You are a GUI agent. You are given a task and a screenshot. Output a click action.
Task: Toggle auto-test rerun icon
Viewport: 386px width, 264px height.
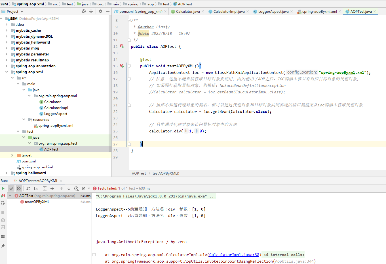click(x=3, y=203)
